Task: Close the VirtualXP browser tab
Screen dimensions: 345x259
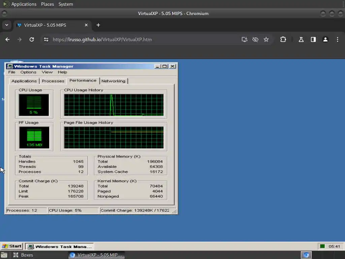Action: point(86,25)
